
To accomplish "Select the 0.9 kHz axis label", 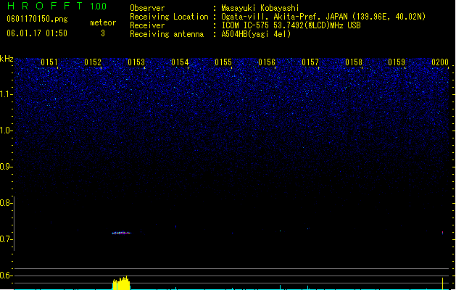I will tap(6, 167).
